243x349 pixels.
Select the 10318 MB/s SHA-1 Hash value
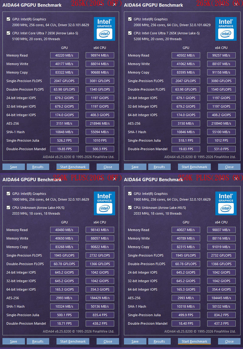click(186, 307)
